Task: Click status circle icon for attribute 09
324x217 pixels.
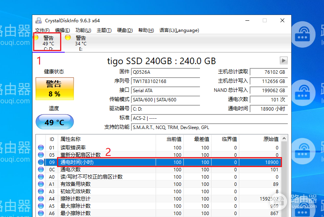Action: [41, 162]
